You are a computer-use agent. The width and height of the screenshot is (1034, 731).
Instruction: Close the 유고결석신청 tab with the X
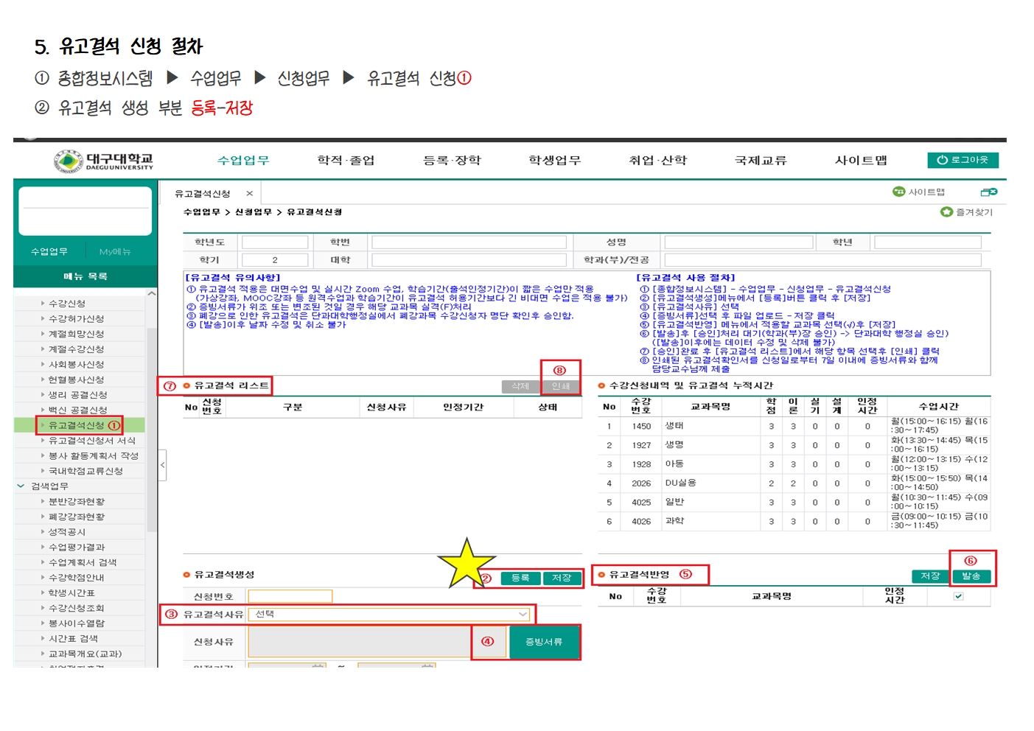pyautogui.click(x=249, y=194)
